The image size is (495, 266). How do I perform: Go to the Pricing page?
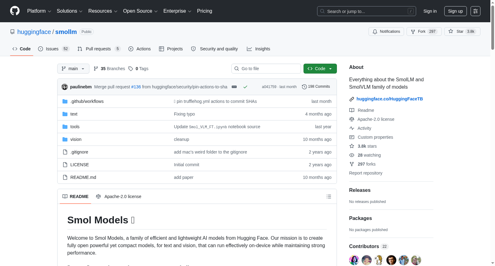[x=204, y=11]
